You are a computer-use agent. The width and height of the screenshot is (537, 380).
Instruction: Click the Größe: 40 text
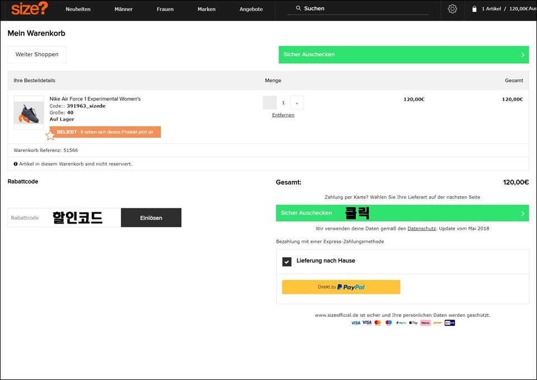(62, 112)
